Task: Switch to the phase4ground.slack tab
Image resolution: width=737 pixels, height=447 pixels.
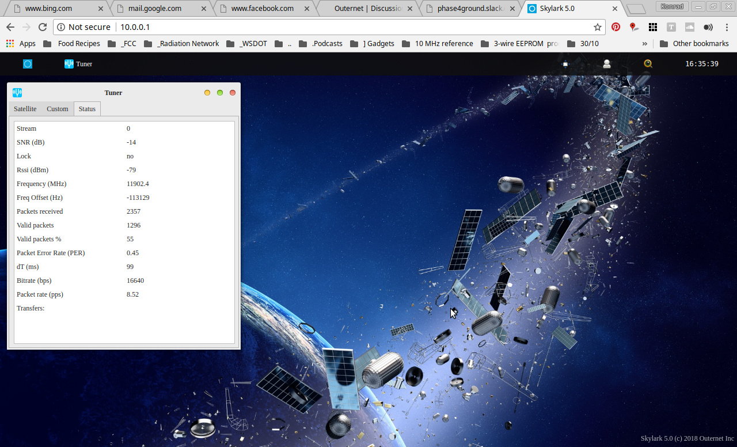Action: pos(470,9)
